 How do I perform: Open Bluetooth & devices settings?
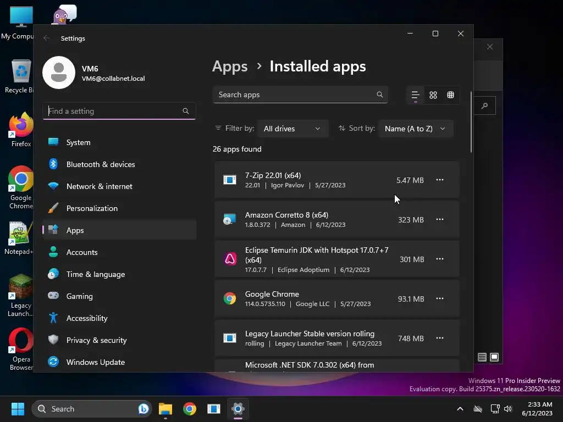[x=119, y=164]
